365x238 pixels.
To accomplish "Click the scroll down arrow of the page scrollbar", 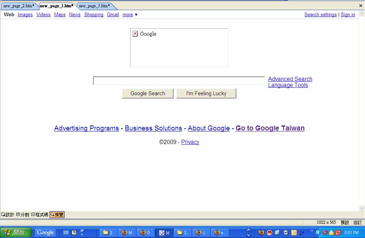I will [362, 208].
